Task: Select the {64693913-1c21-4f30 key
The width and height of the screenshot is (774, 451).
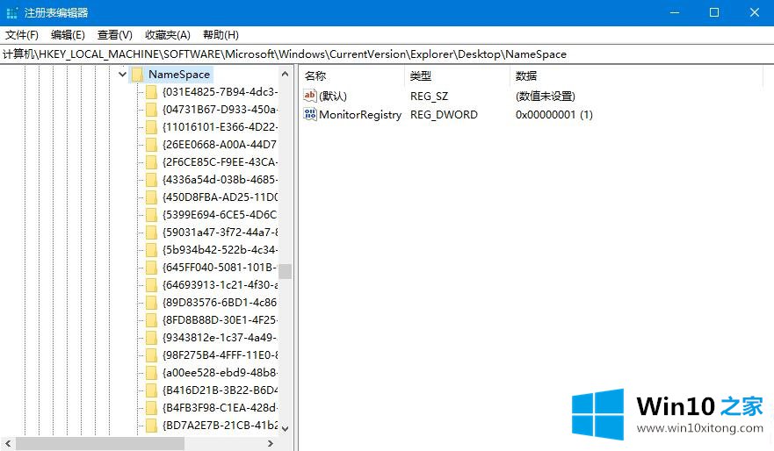Action: (x=220, y=285)
